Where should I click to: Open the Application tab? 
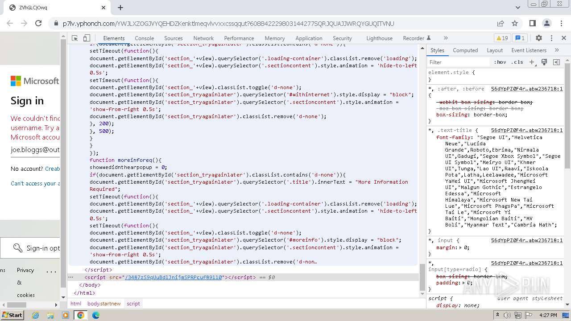point(309,38)
